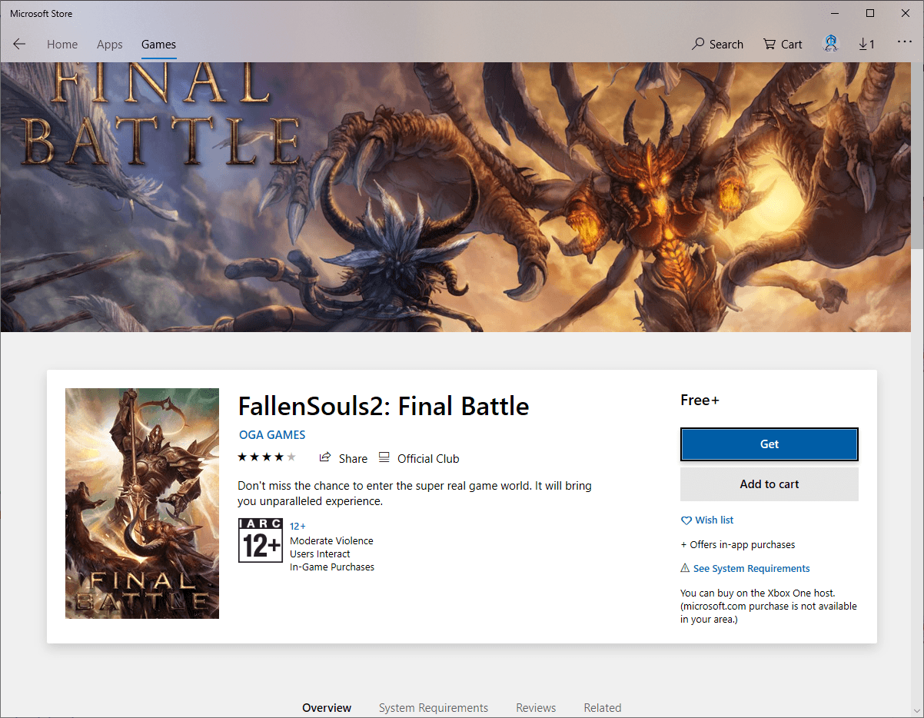Share this game via the Share icon
Image resolution: width=924 pixels, height=718 pixels.
point(344,458)
